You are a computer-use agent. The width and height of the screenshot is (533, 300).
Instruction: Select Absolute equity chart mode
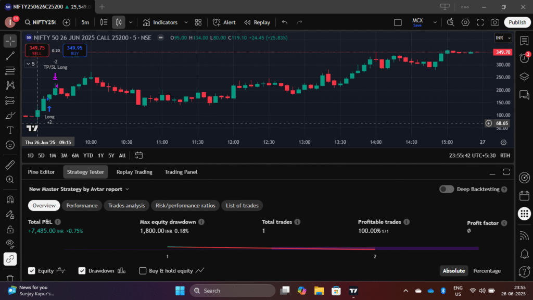point(453,271)
